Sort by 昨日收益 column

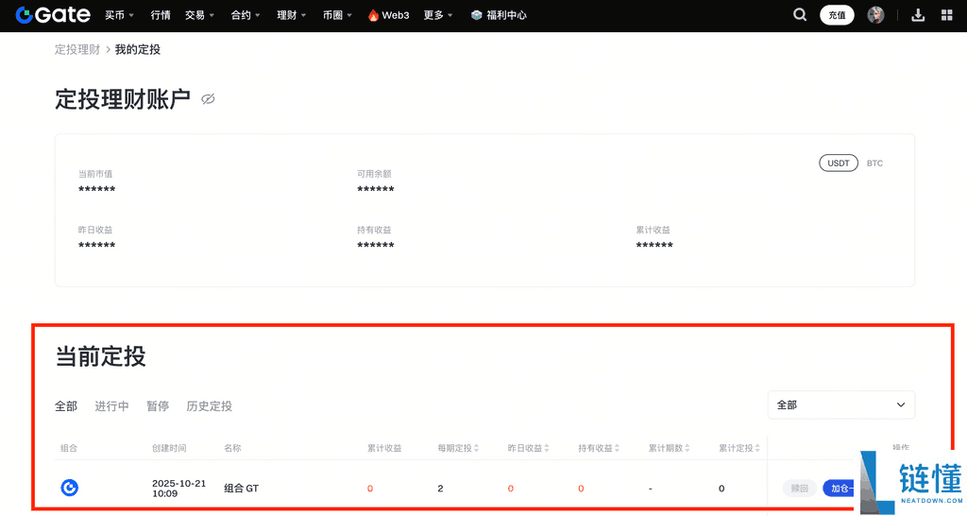[x=529, y=448]
